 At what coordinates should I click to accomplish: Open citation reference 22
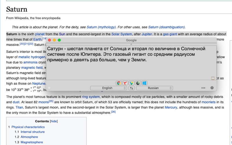(x=31, y=44)
